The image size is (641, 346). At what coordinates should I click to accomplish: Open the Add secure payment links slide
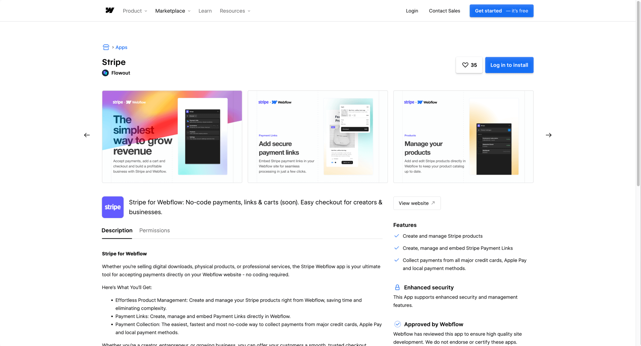(317, 137)
